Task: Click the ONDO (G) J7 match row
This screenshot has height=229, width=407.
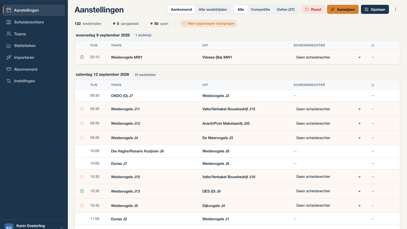Action: click(x=237, y=96)
